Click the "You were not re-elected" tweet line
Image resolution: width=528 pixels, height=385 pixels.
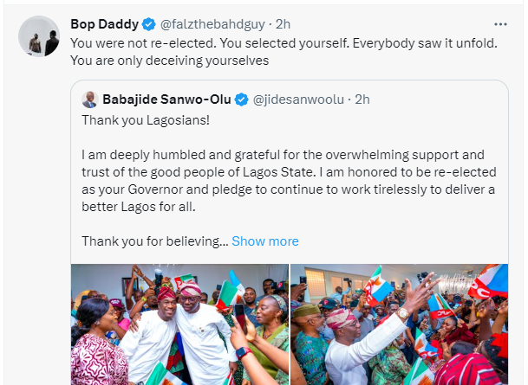[130, 43]
